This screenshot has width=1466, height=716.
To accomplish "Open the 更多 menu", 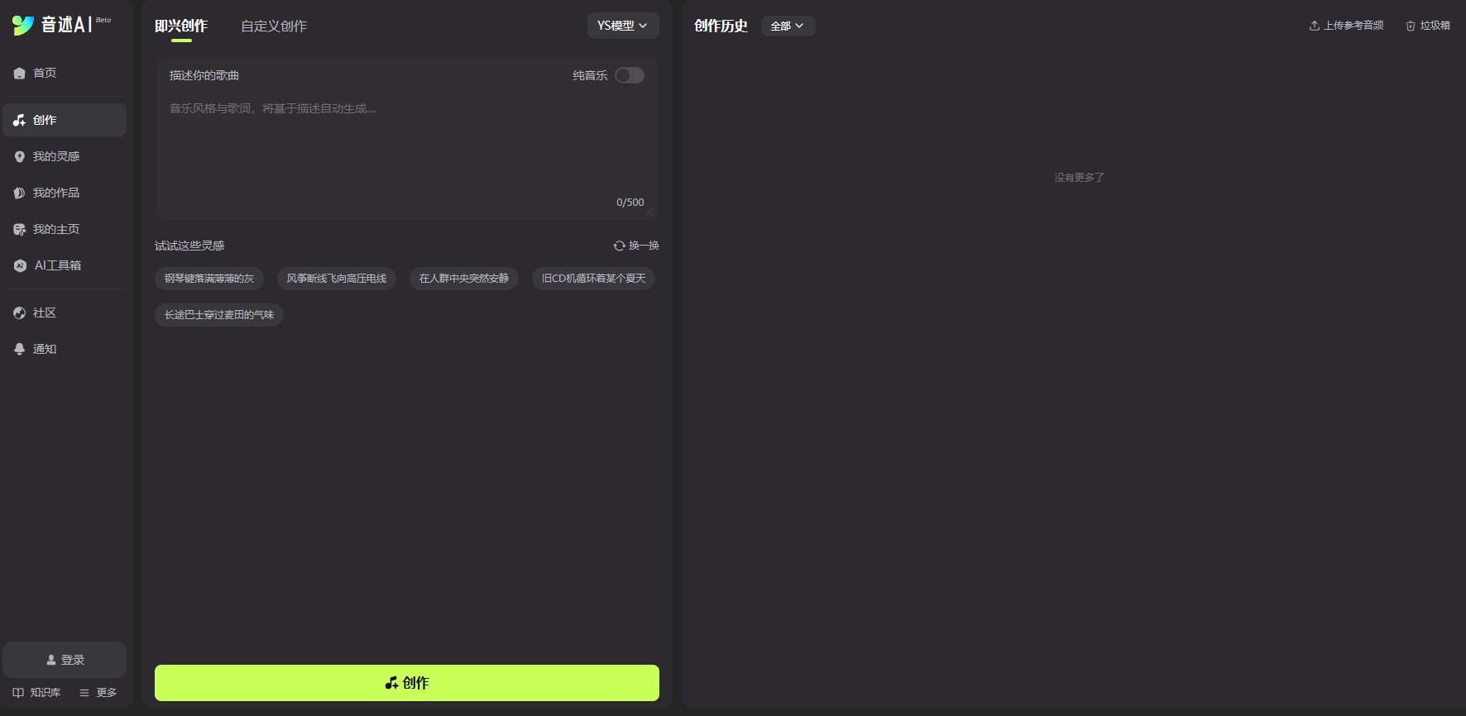I will tap(98, 693).
